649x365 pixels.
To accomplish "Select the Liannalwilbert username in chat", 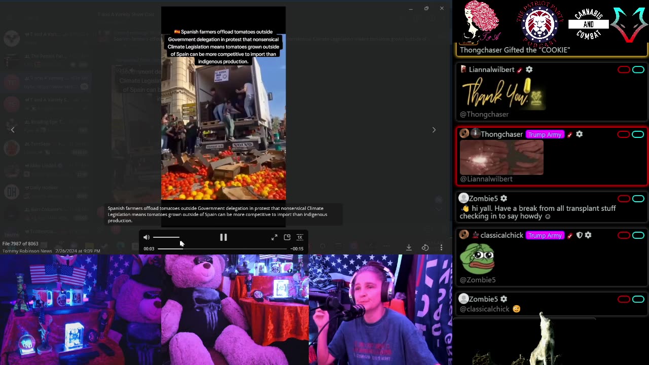I will (x=491, y=69).
